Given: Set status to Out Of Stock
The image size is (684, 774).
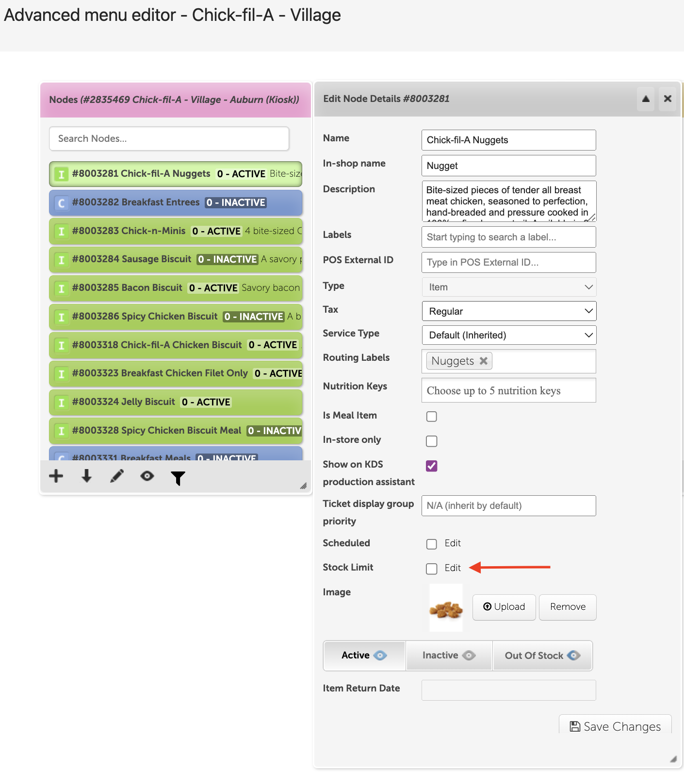Looking at the screenshot, I should click(542, 656).
